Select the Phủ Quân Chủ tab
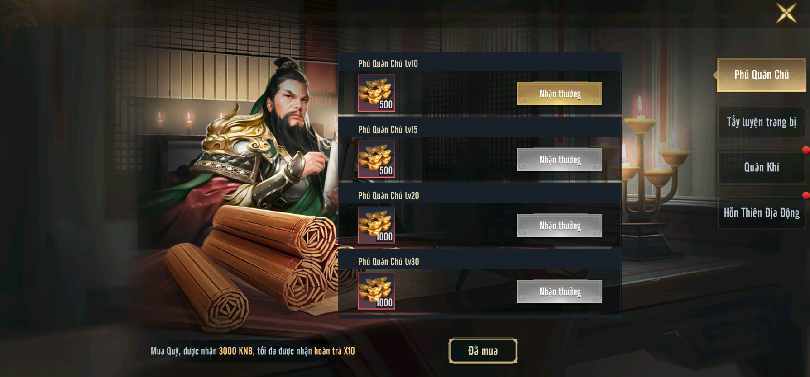This screenshot has width=810, height=377. point(761,75)
